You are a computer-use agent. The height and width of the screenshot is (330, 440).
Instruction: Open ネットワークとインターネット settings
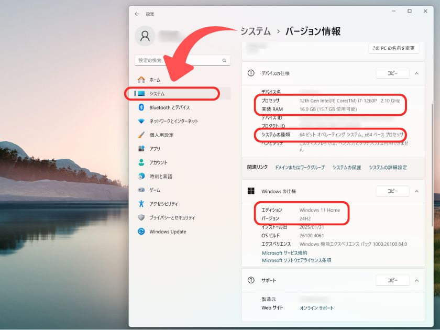point(183,121)
